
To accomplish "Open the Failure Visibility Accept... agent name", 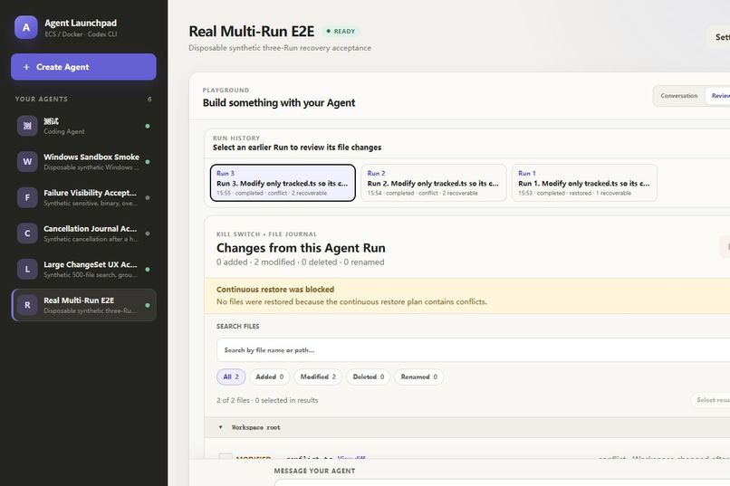I will tap(90, 193).
